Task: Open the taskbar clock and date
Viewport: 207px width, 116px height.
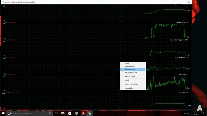Action: pyautogui.click(x=195, y=113)
